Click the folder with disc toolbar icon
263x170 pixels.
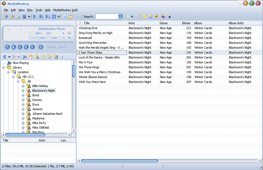pyautogui.click(x=150, y=16)
